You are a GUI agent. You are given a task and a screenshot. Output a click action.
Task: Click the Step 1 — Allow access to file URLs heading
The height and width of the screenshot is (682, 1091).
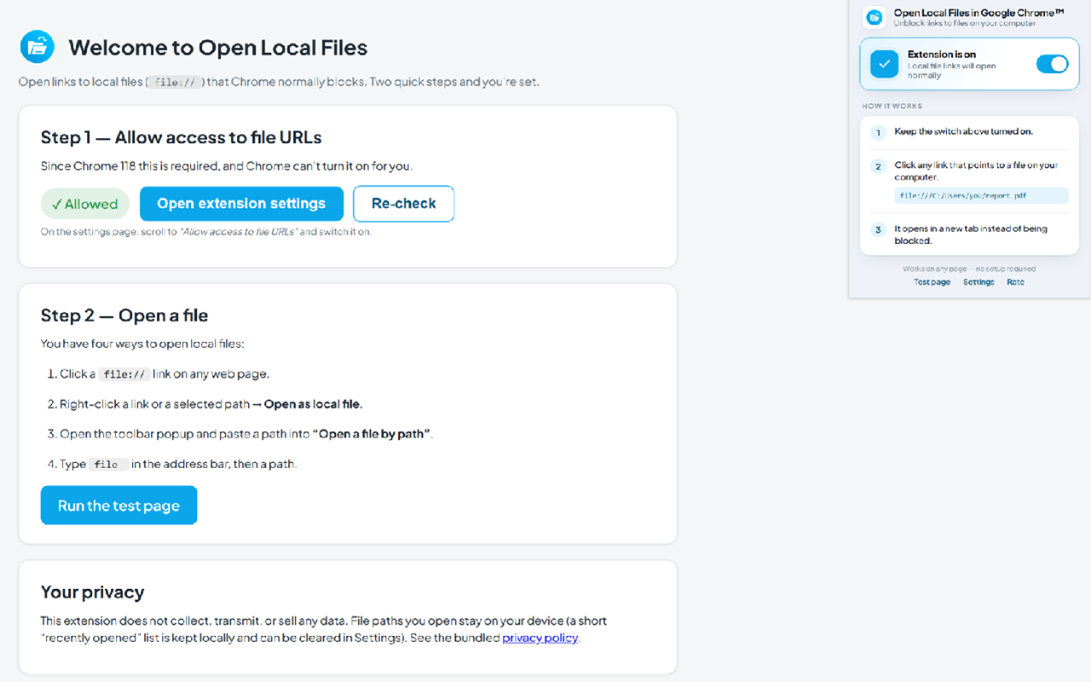181,138
